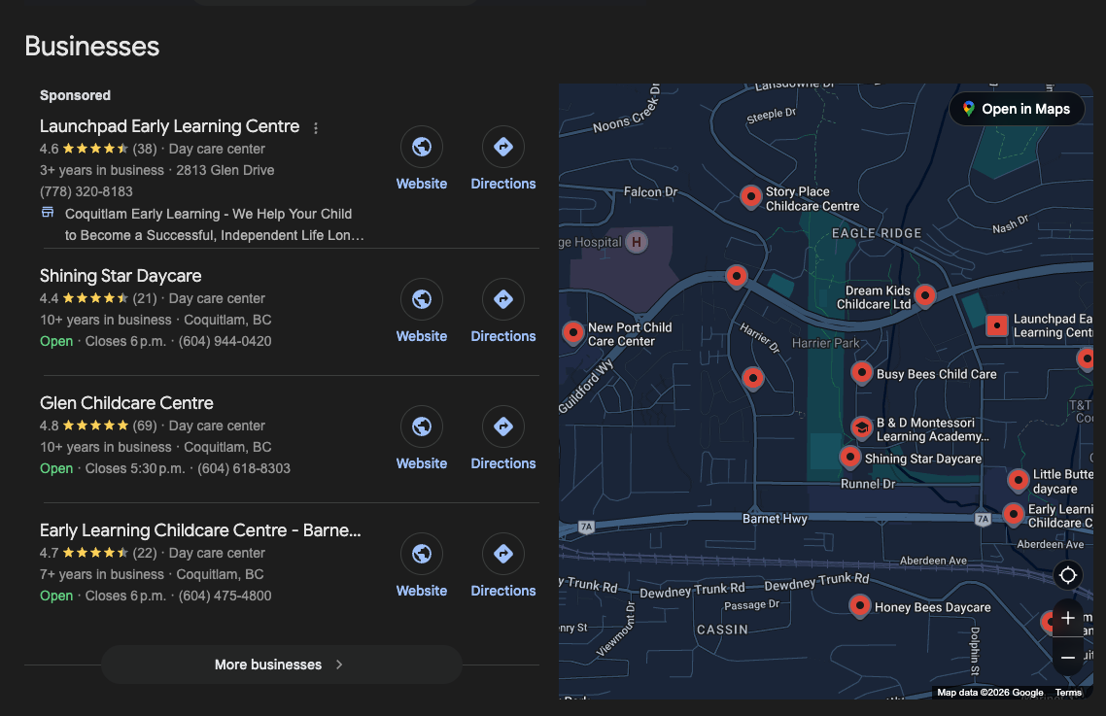Click the Terms link on the map
The height and width of the screenshot is (716, 1106).
point(1068,693)
